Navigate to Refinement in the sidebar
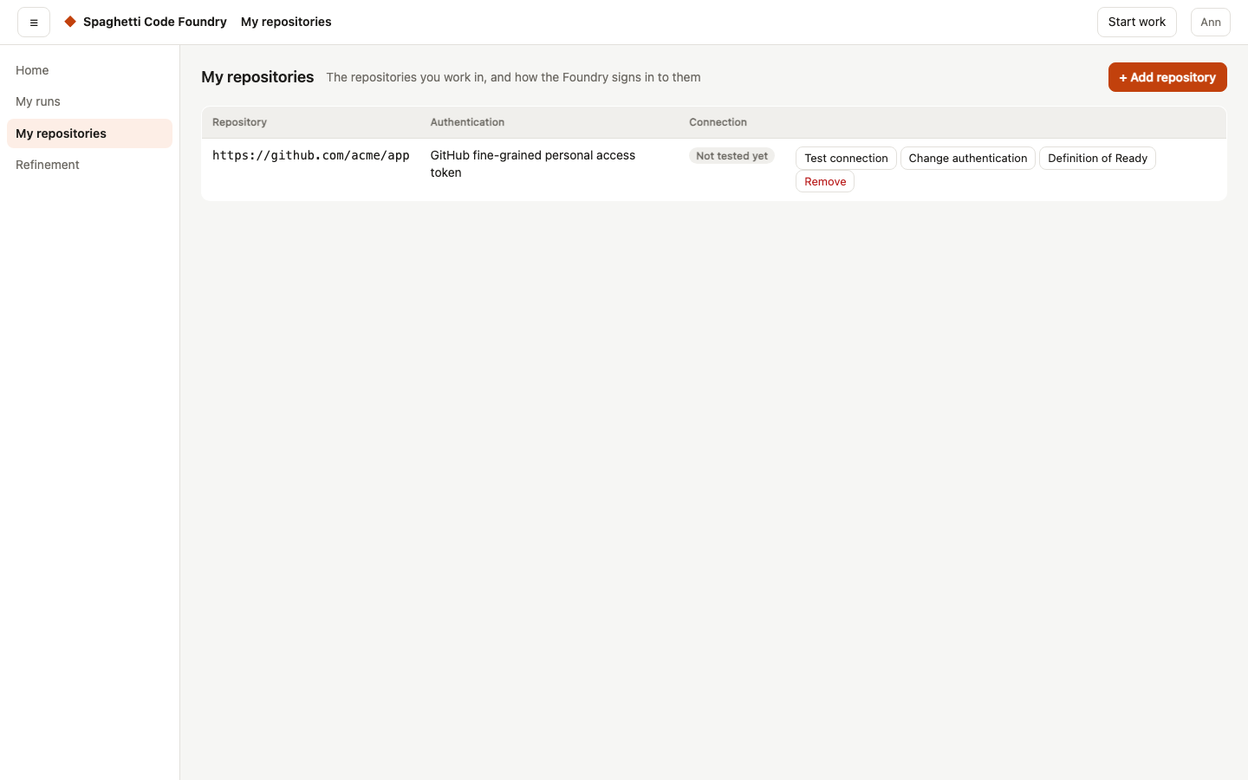 point(89,165)
